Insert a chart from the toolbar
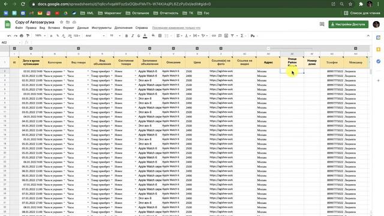 pyautogui.click(x=226, y=36)
